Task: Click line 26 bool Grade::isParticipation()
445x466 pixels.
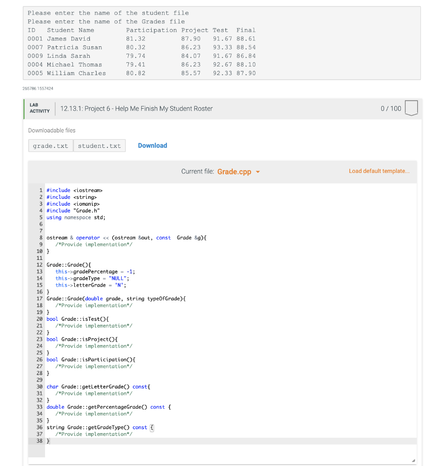Action: (91, 360)
